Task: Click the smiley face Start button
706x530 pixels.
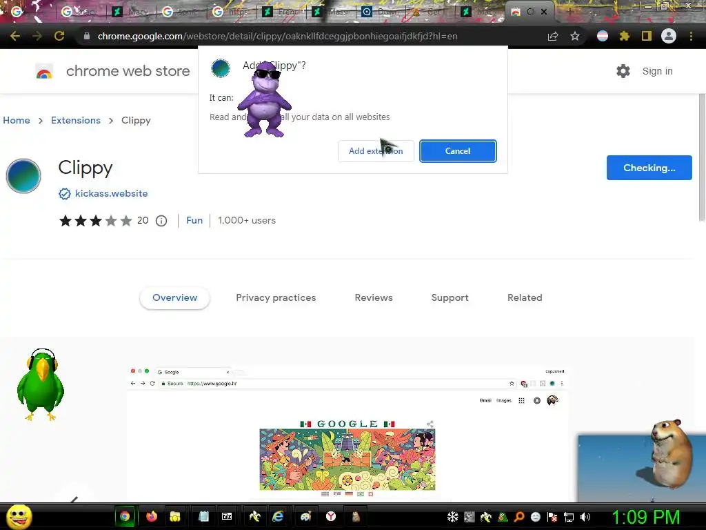Action: pos(19,516)
